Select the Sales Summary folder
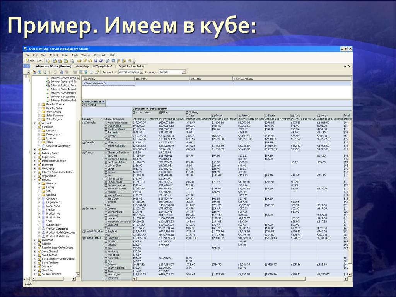Image resolution: width=396 pixels, height=297 pixels. pyautogui.click(x=55, y=116)
